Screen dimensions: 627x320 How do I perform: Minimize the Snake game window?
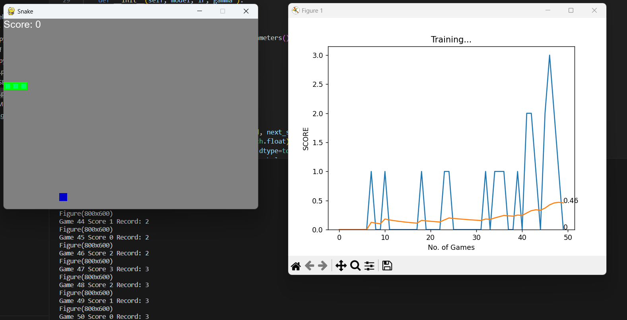pyautogui.click(x=200, y=11)
